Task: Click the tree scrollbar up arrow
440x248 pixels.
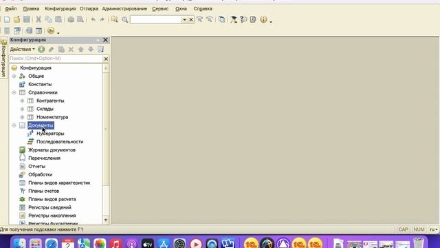Action: point(106,68)
